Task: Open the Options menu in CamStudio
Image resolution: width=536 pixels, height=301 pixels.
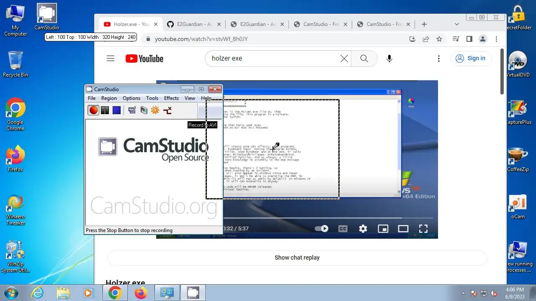Action: (131, 98)
